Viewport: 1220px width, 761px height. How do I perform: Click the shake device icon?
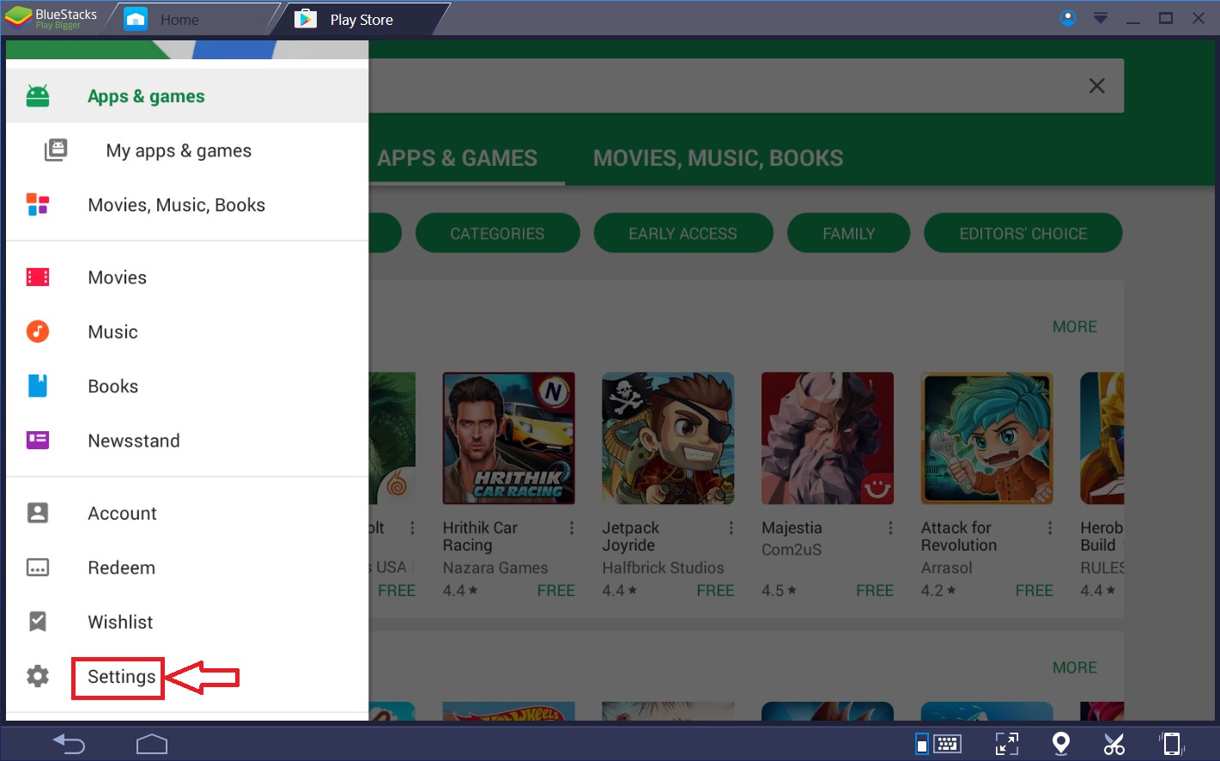pyautogui.click(x=1172, y=744)
